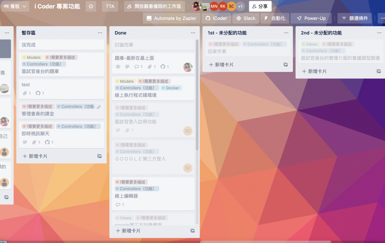
Task: Click SC avatar on 面試官登入註冊功能 card
Action: pos(188,131)
